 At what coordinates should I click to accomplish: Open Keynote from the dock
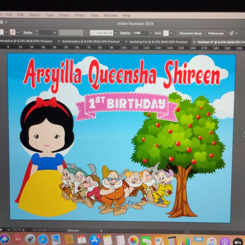coord(198,241)
